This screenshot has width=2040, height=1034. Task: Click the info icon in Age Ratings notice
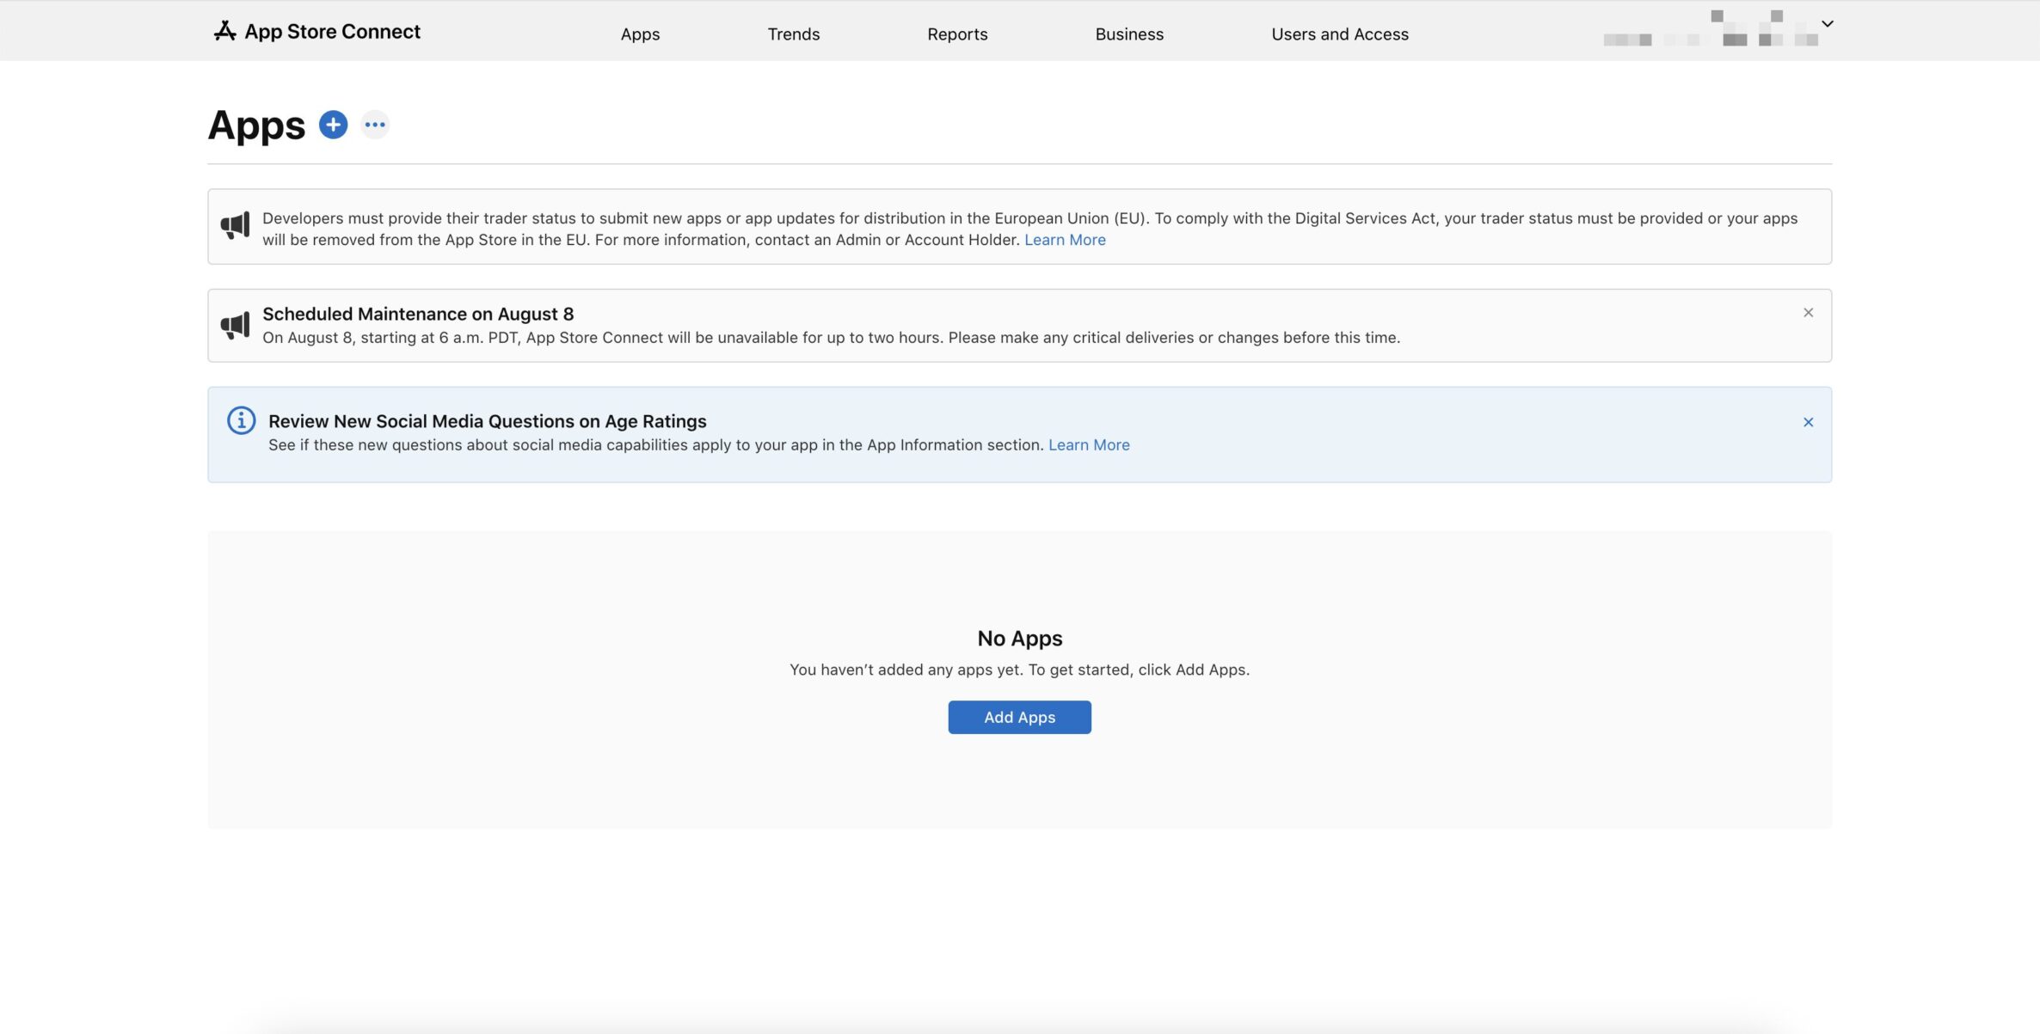point(241,420)
